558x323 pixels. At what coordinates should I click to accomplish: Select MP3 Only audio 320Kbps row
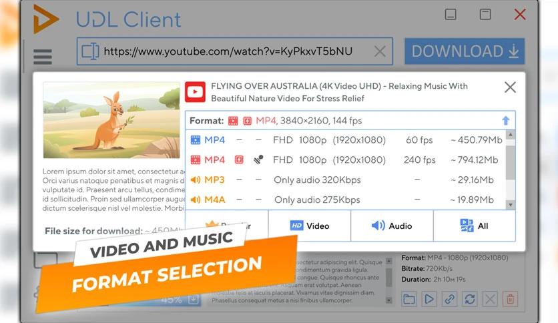click(346, 180)
